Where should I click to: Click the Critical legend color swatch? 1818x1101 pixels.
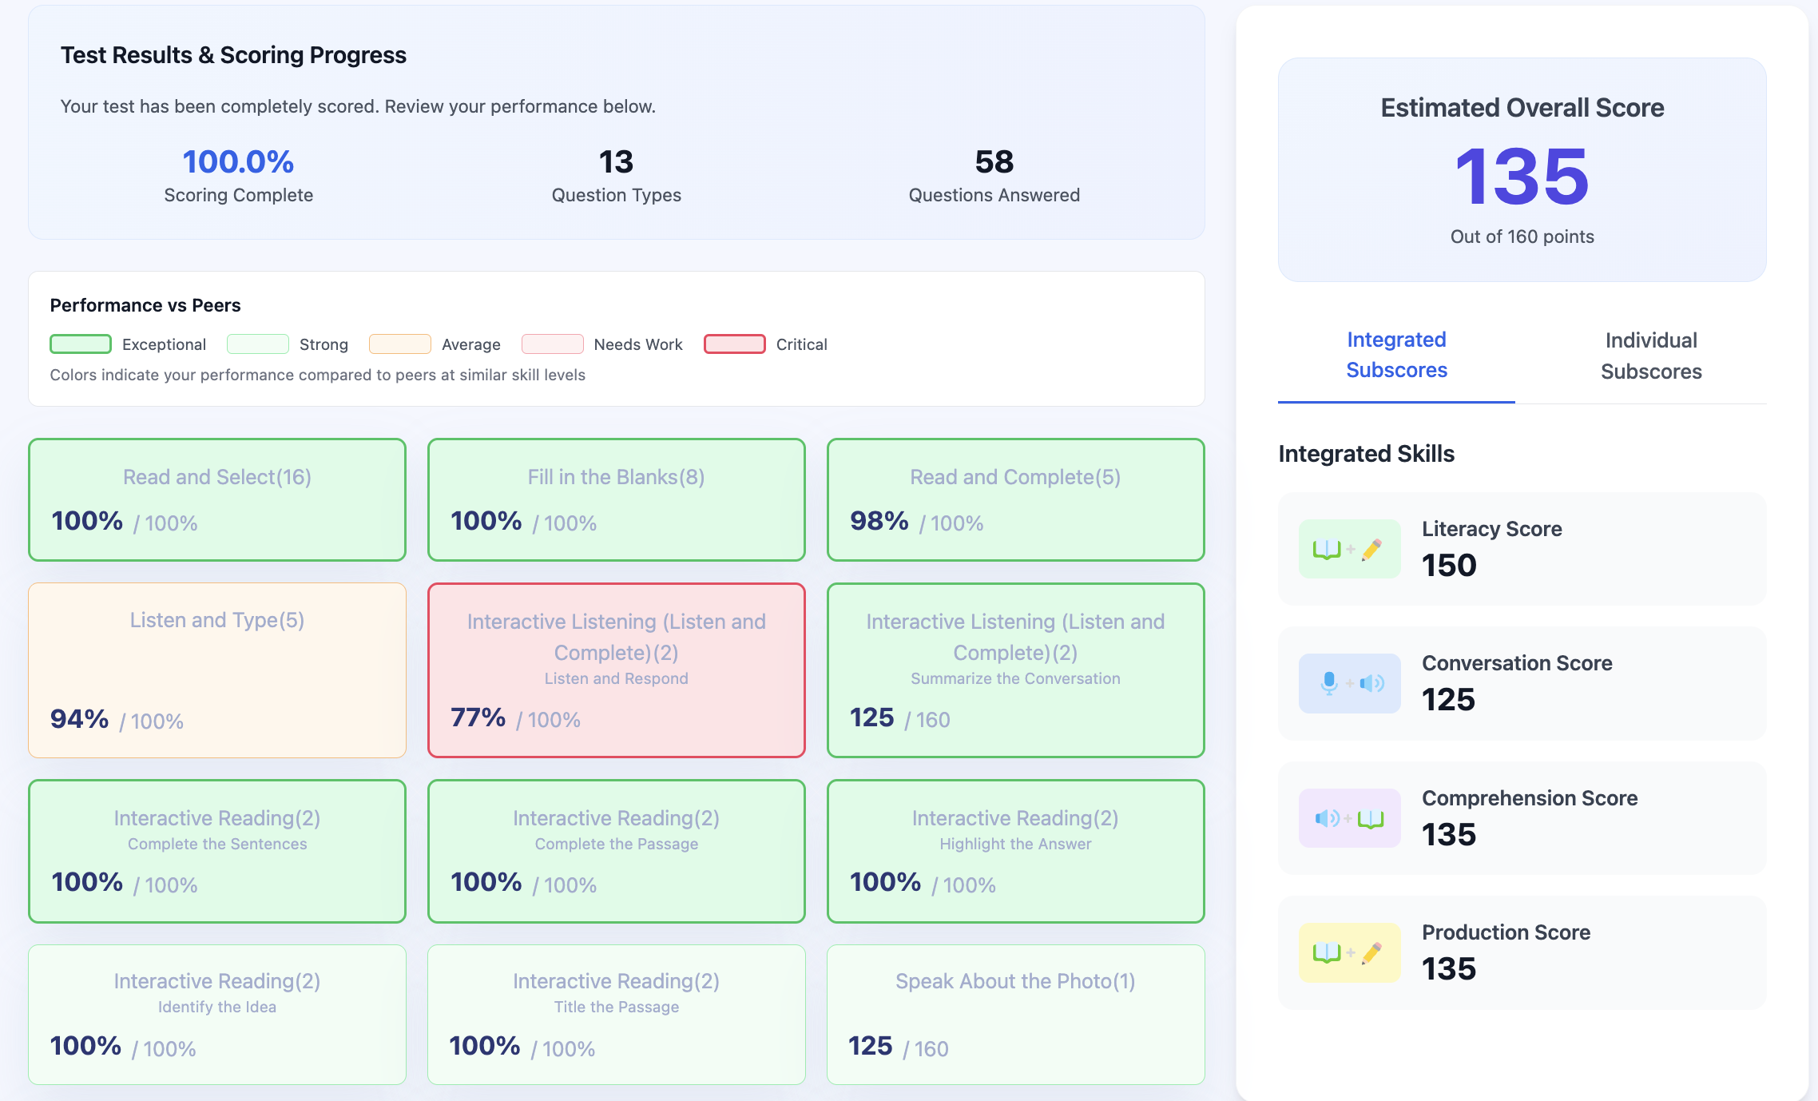click(734, 344)
